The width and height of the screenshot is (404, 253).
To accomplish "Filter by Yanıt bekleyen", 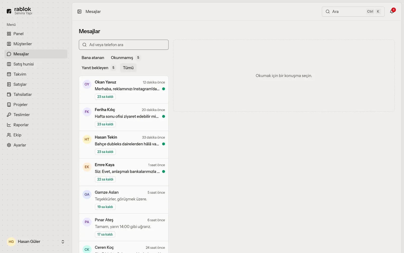I will click(98, 68).
